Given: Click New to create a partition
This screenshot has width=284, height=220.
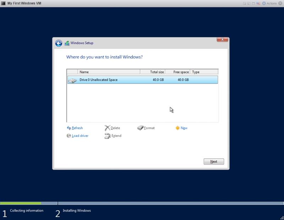Looking at the screenshot, I should click(x=181, y=128).
